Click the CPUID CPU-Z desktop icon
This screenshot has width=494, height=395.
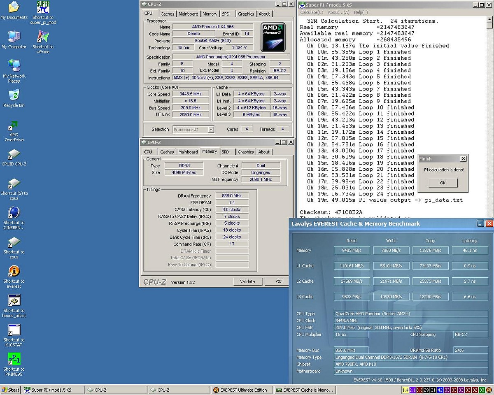click(x=14, y=157)
